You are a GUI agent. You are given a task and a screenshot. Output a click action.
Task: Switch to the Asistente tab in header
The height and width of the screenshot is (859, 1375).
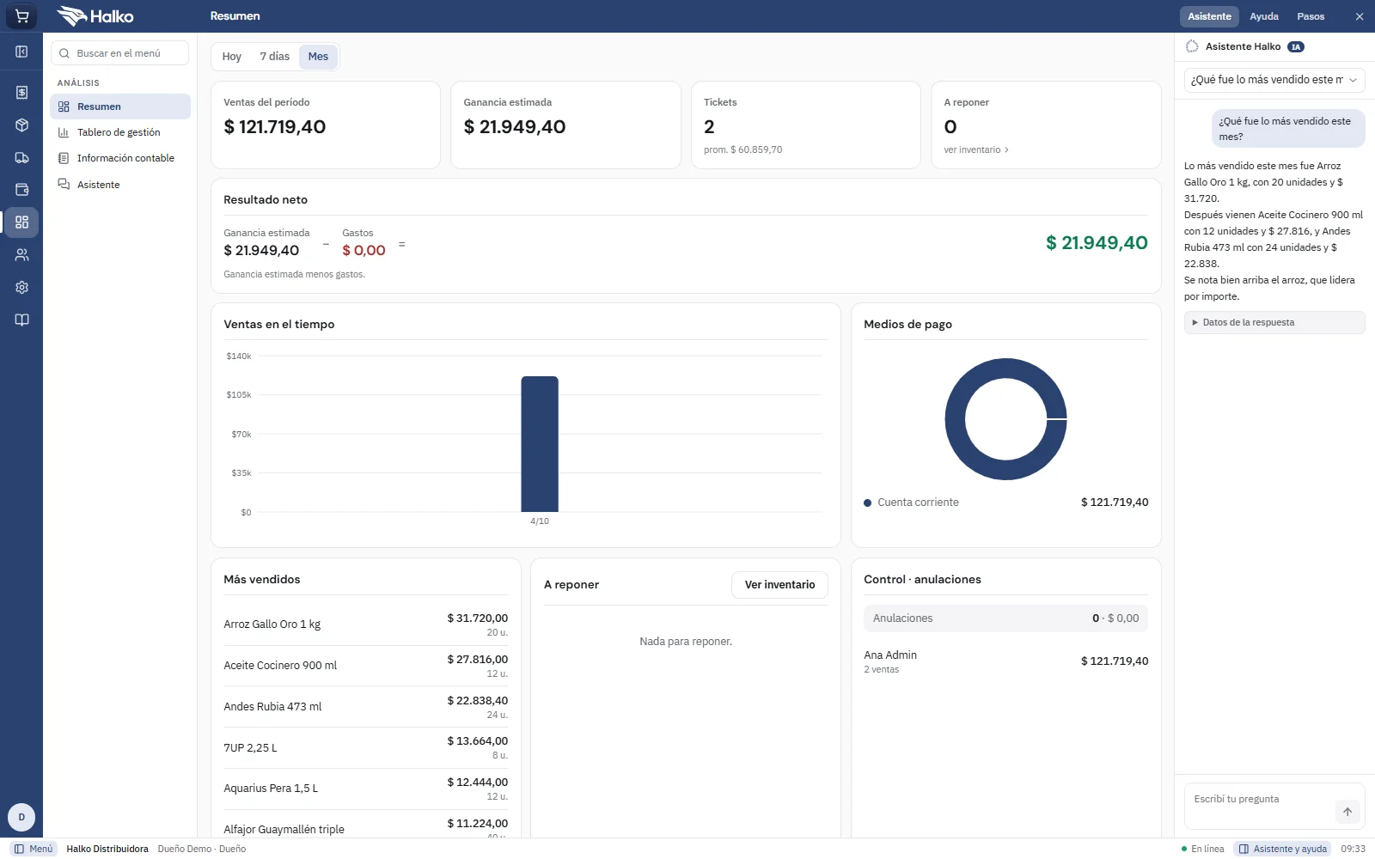point(1209,16)
